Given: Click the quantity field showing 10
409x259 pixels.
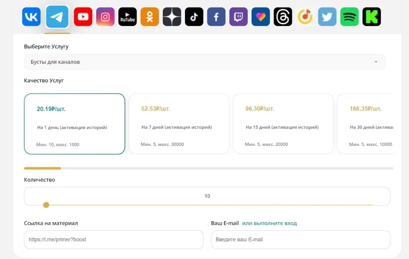Looking at the screenshot, I should point(207,196).
